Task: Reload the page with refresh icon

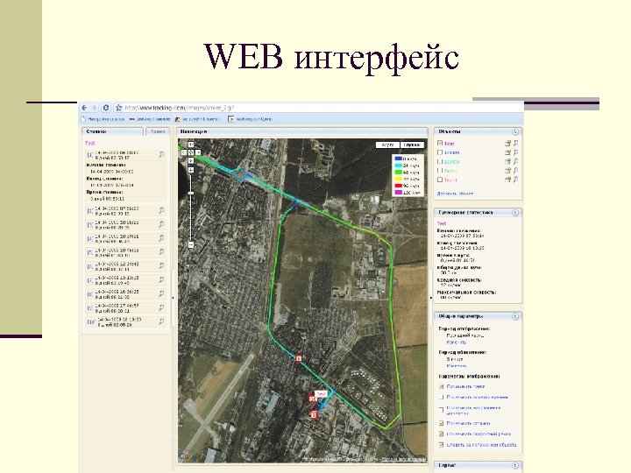Action: point(106,108)
